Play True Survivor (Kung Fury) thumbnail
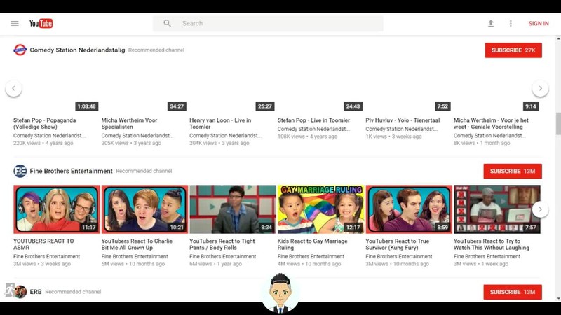Viewport: 561px width, 315px height. tap(409, 209)
